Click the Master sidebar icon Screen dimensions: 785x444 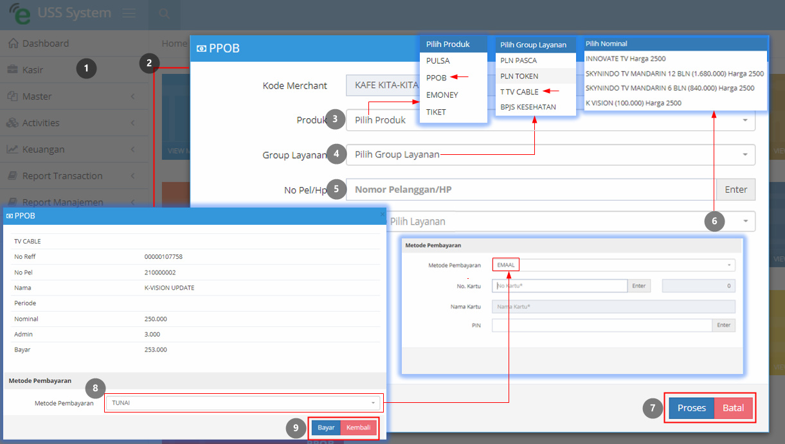pyautogui.click(x=13, y=96)
